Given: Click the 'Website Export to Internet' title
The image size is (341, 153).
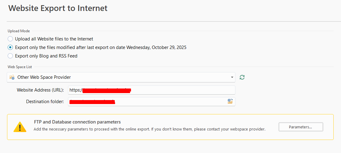Looking at the screenshot, I should pos(58,8).
